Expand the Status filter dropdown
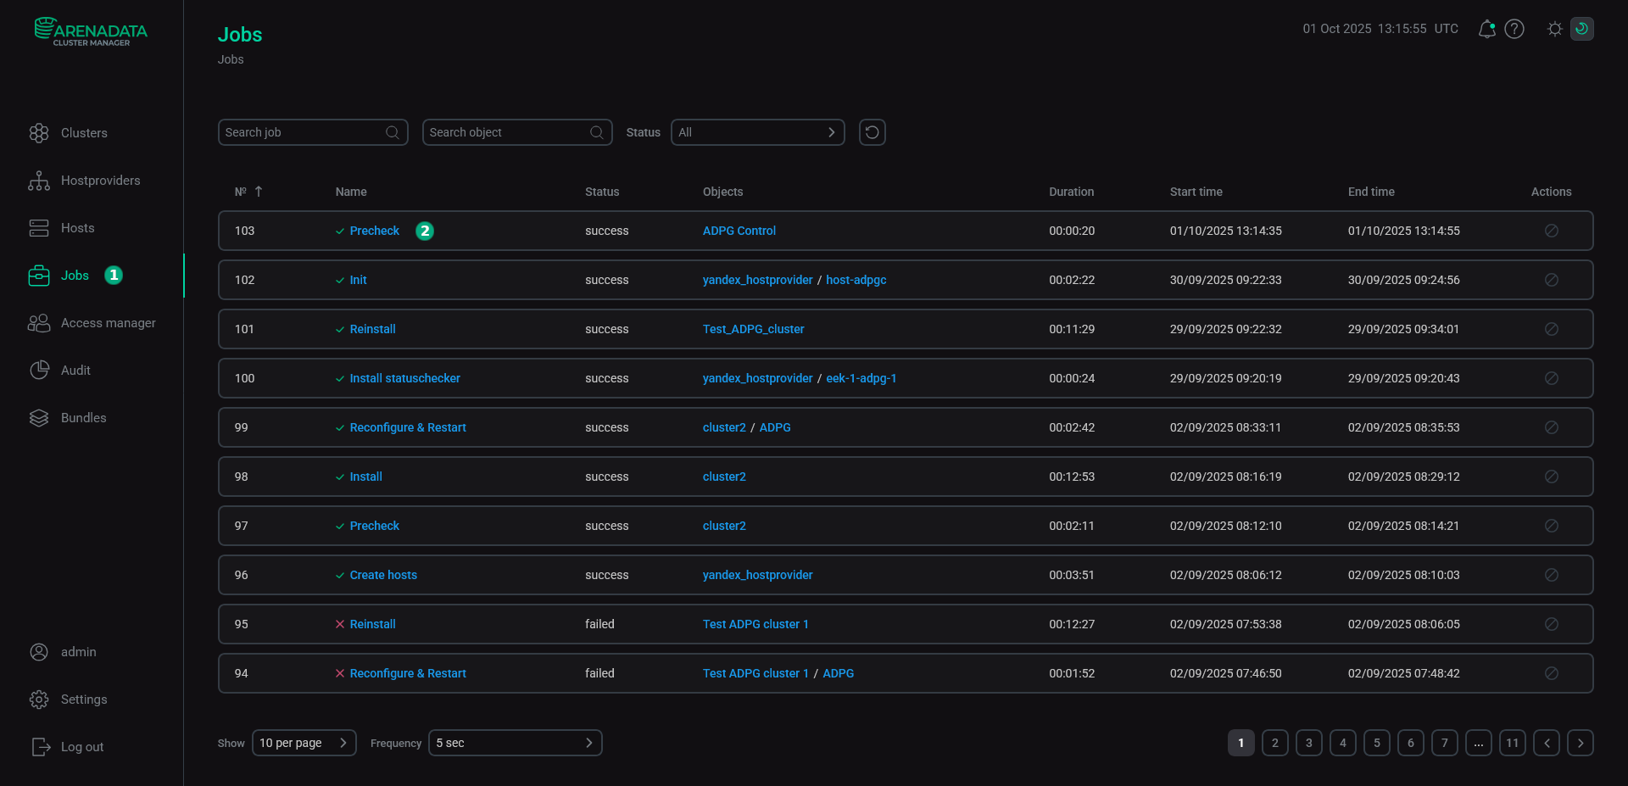 pos(757,132)
